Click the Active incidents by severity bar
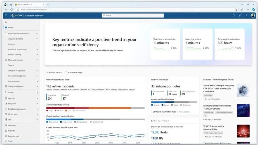This screenshot has height=145, width=258. click(x=95, y=108)
